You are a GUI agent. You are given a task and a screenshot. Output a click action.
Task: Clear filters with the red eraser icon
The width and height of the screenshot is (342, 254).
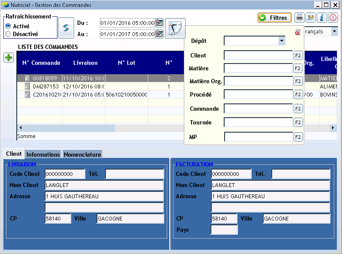click(x=298, y=33)
